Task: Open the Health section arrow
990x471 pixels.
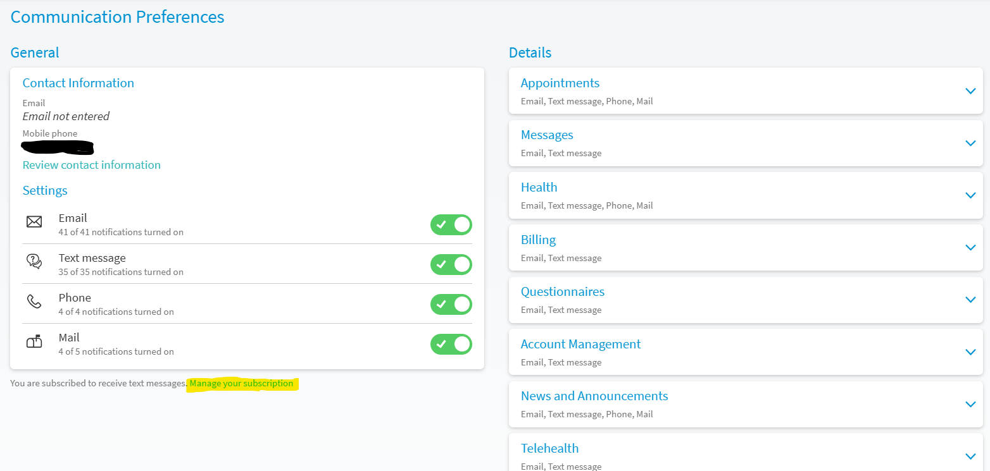Action: [x=970, y=195]
